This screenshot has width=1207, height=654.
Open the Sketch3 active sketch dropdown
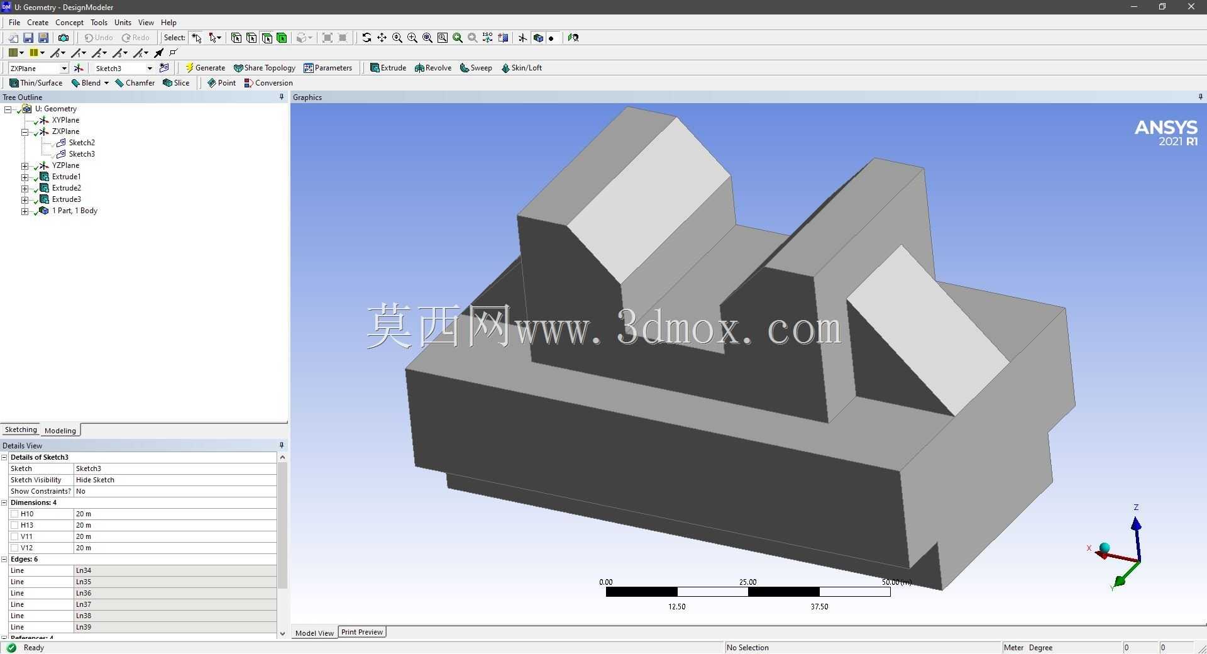pyautogui.click(x=150, y=68)
